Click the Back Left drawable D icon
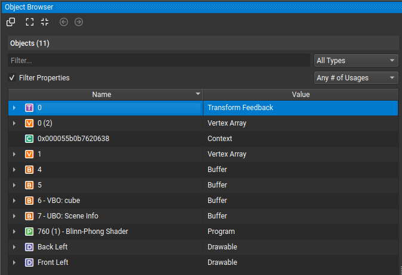 30,247
